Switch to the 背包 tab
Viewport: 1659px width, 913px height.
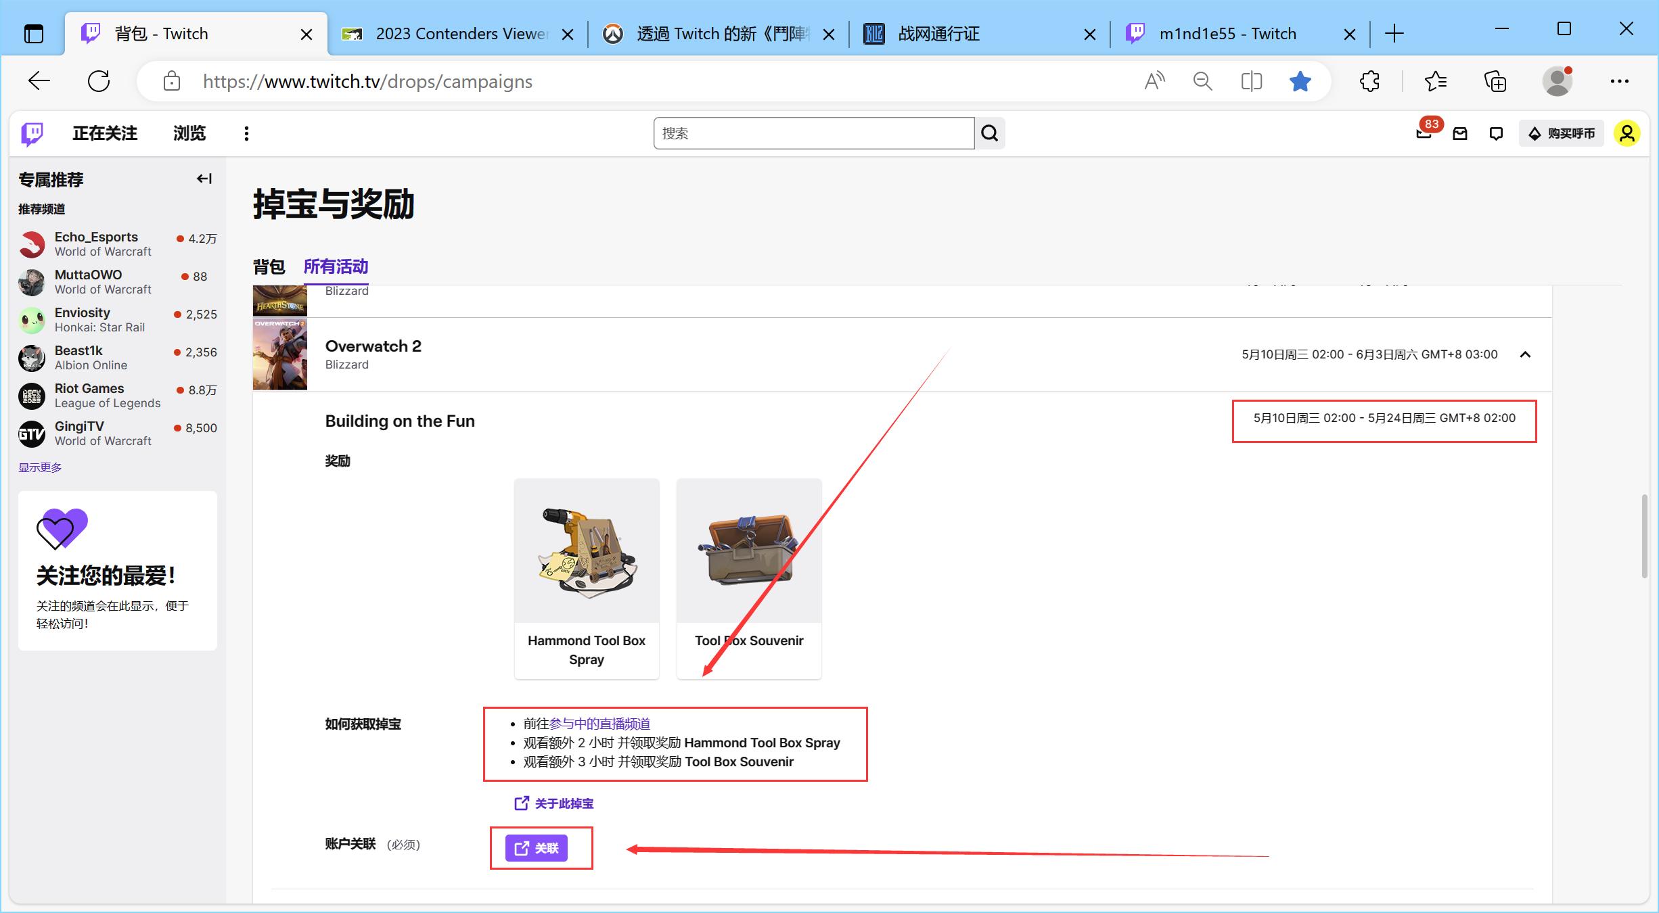(x=268, y=266)
